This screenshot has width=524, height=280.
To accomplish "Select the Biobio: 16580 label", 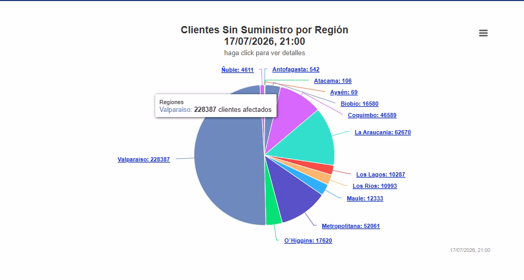I will pos(359,104).
